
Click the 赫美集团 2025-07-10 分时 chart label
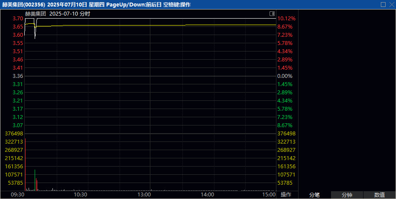coord(57,14)
